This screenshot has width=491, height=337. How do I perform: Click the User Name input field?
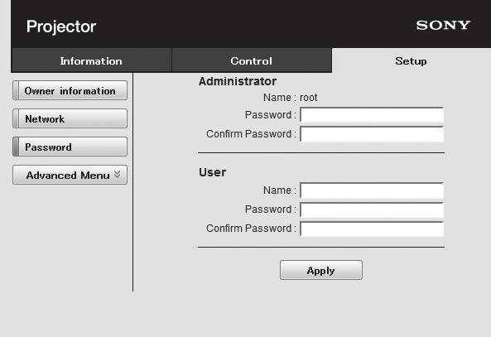coord(372,190)
